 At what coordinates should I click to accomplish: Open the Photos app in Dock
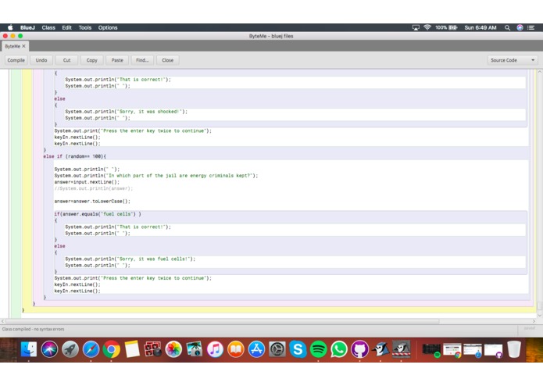click(173, 349)
